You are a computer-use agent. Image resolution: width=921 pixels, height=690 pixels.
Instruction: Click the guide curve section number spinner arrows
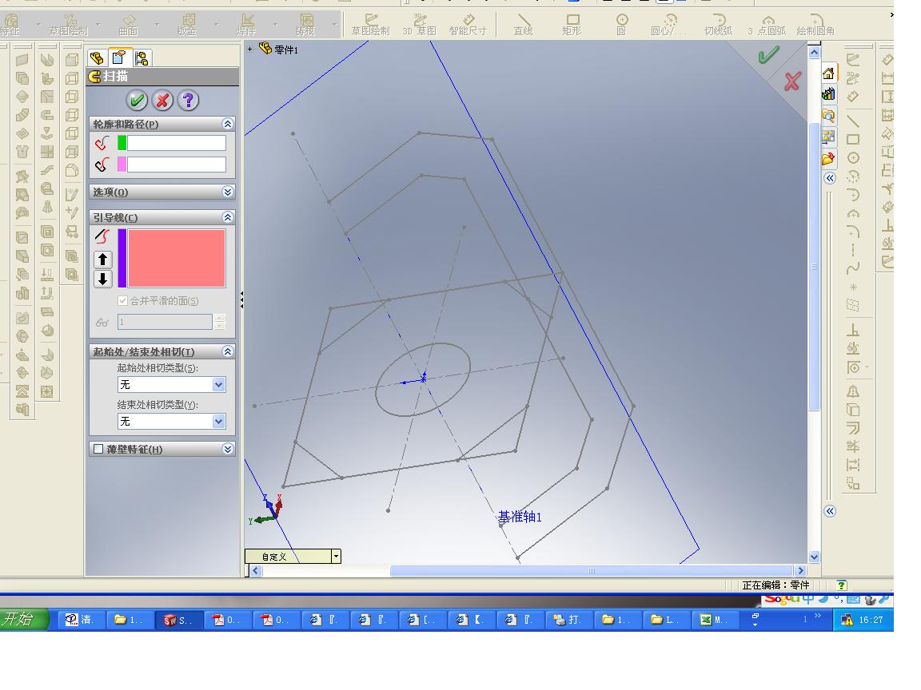(x=220, y=322)
